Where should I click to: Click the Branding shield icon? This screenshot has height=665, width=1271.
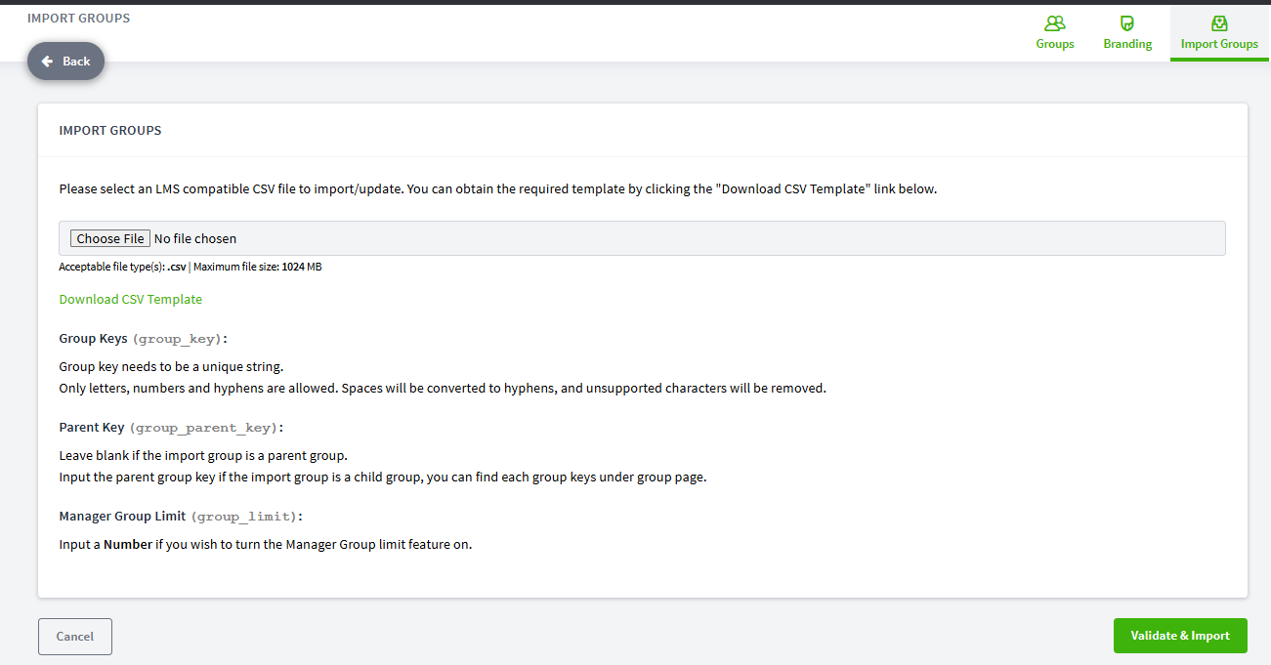click(1127, 23)
